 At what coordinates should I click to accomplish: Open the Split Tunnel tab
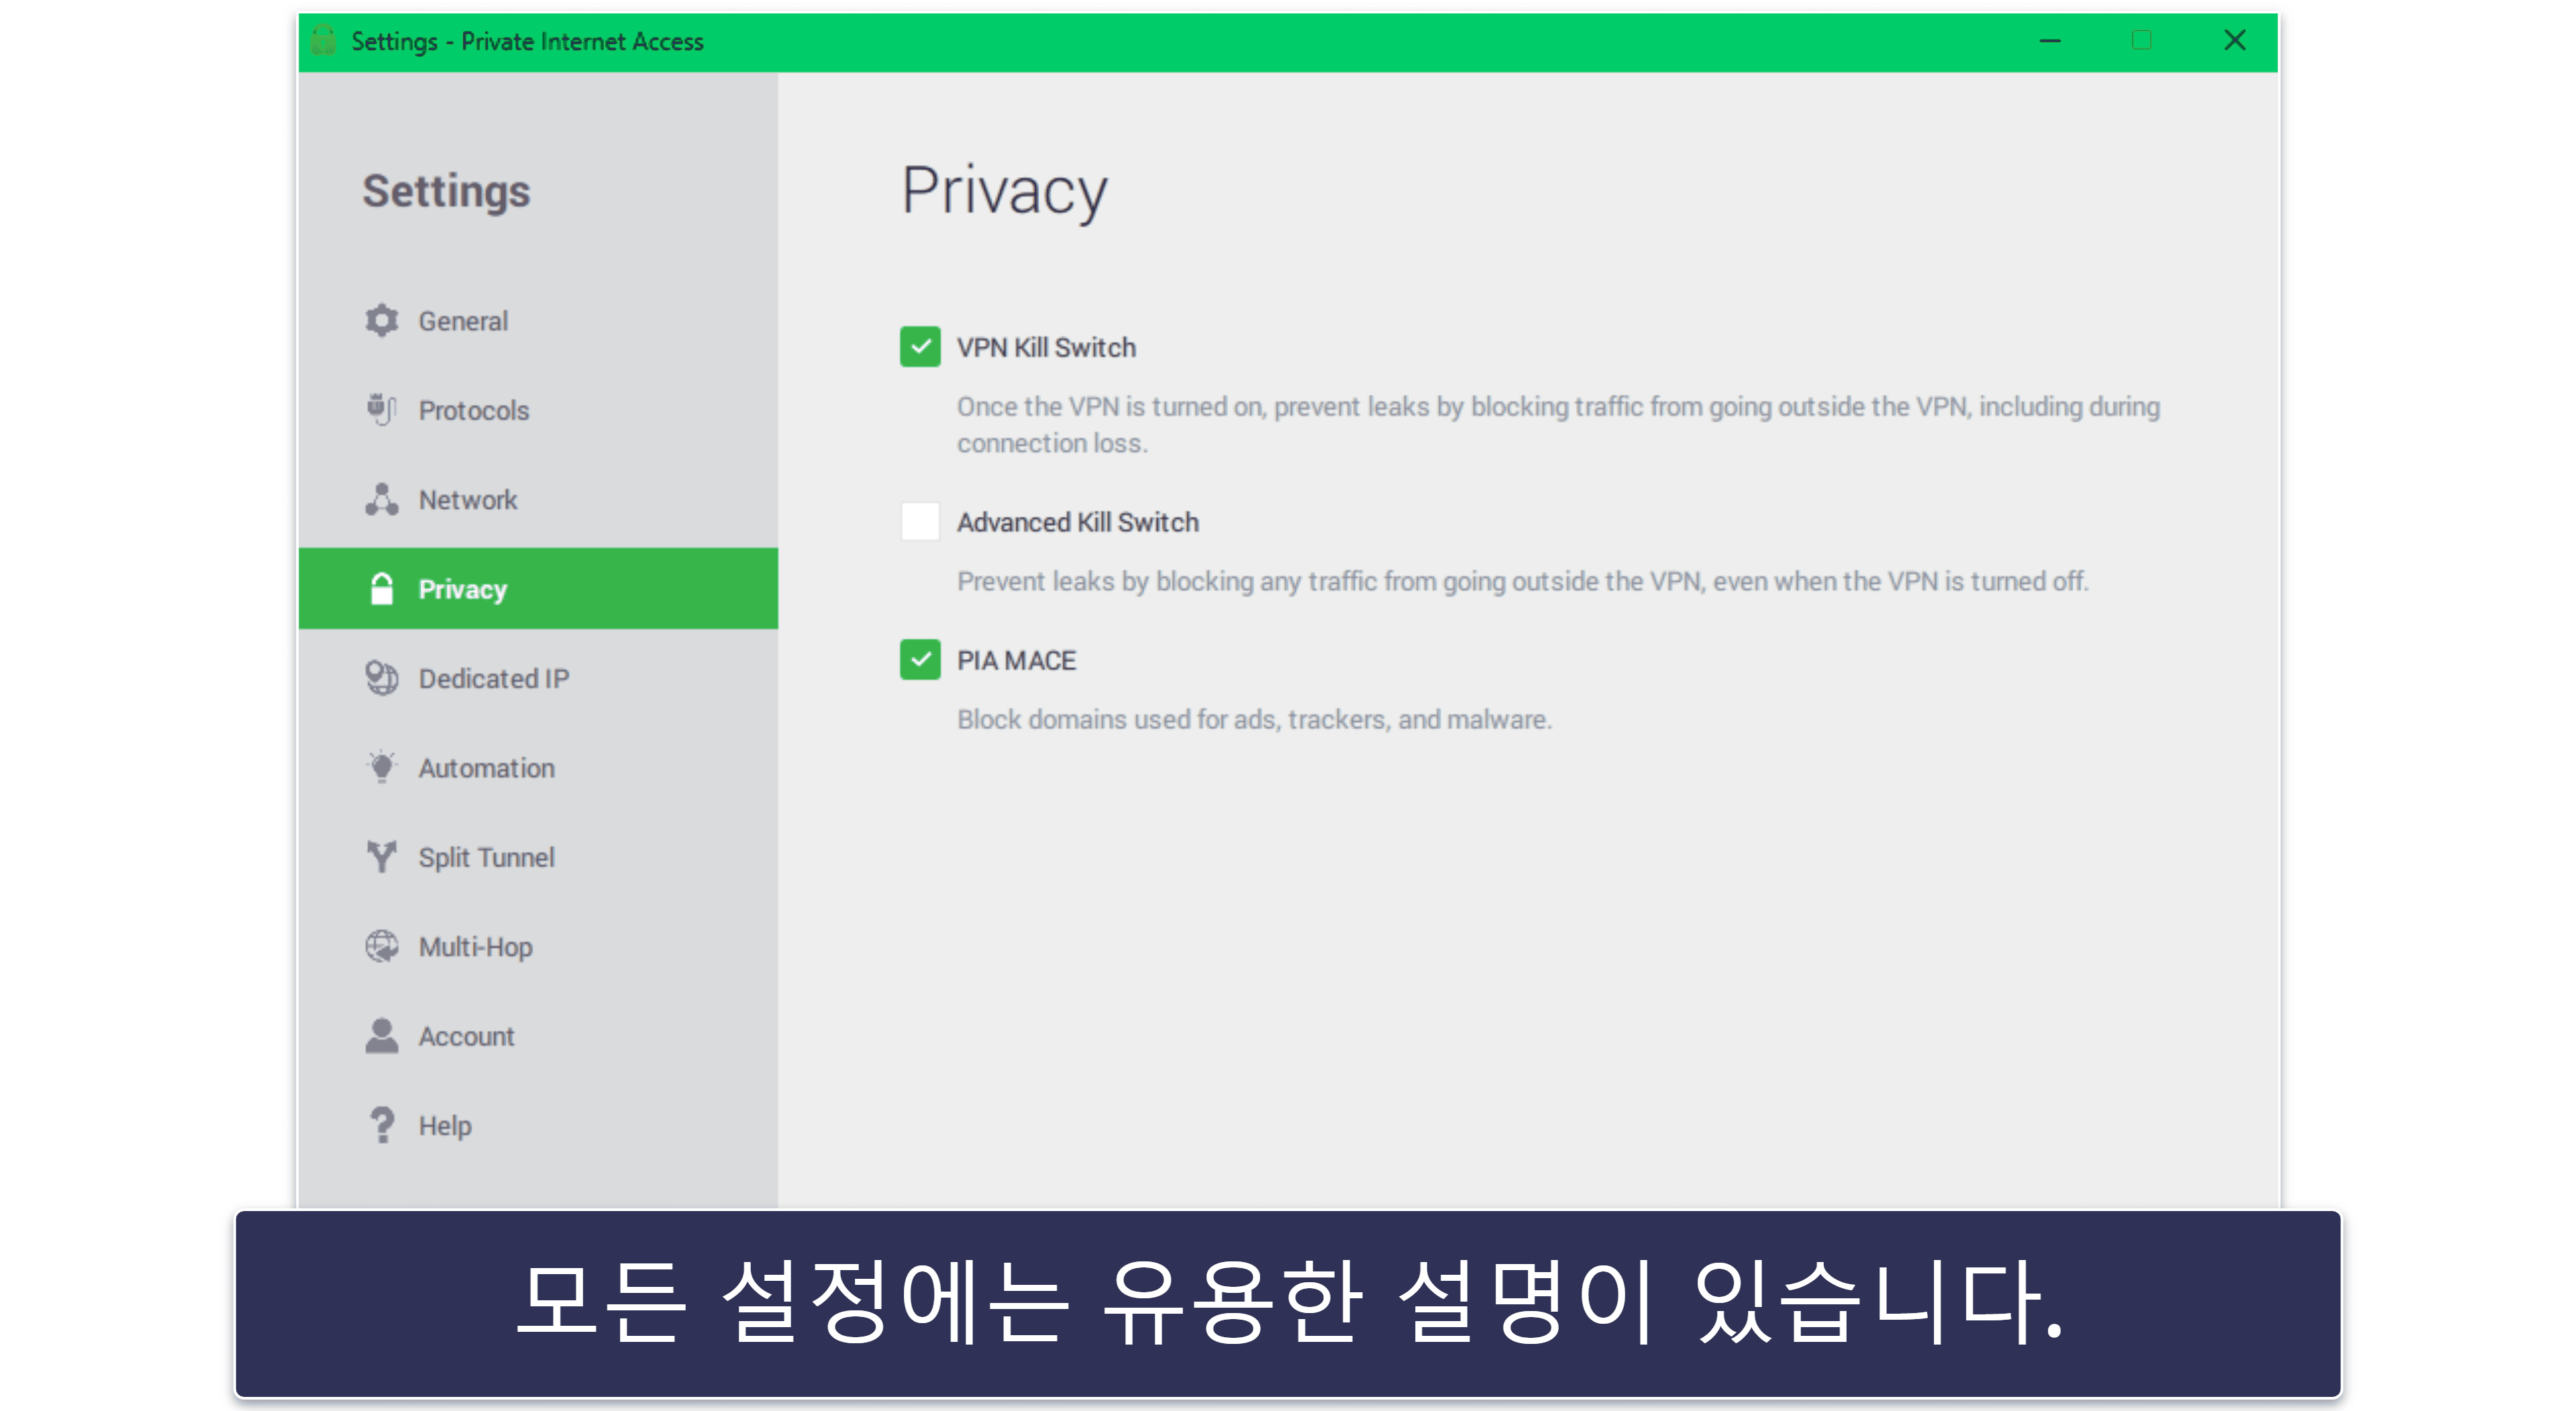(538, 857)
